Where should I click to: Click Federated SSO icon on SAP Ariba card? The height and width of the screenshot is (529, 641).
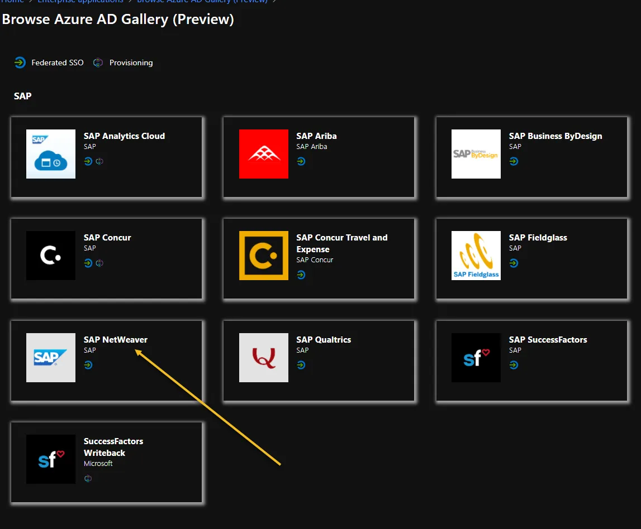coord(301,161)
